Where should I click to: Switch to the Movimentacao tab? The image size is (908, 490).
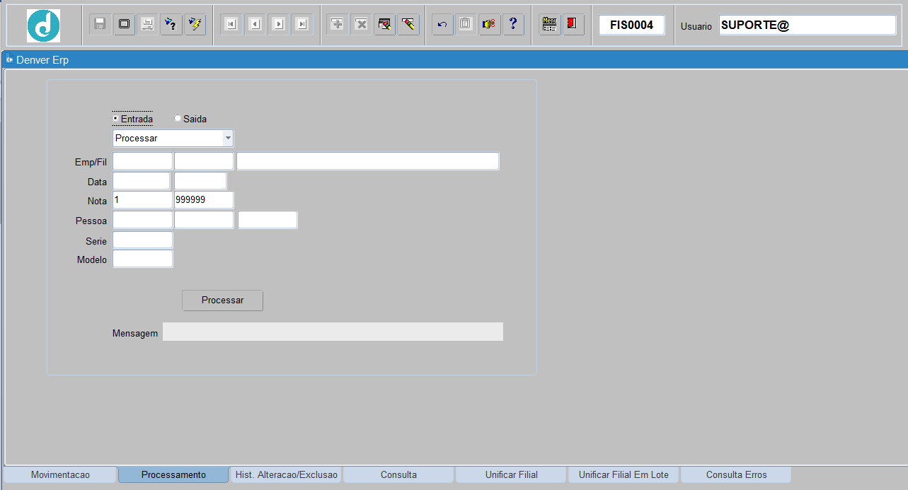[60, 474]
